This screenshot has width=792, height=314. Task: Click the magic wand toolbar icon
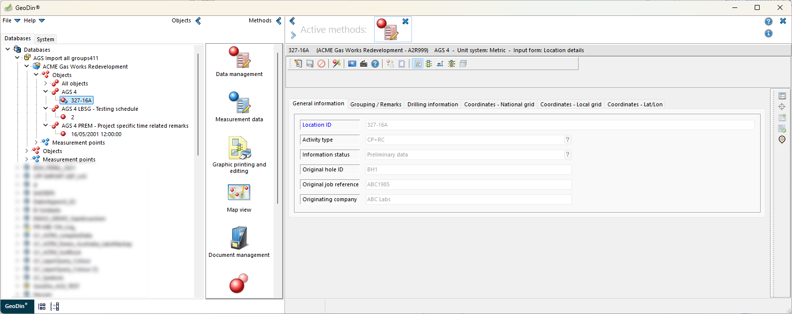coord(337,64)
